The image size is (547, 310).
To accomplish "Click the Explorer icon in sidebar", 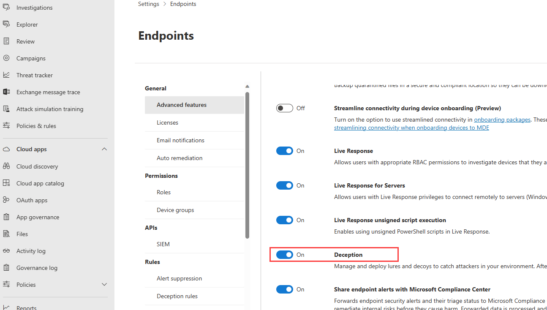I will (x=6, y=24).
